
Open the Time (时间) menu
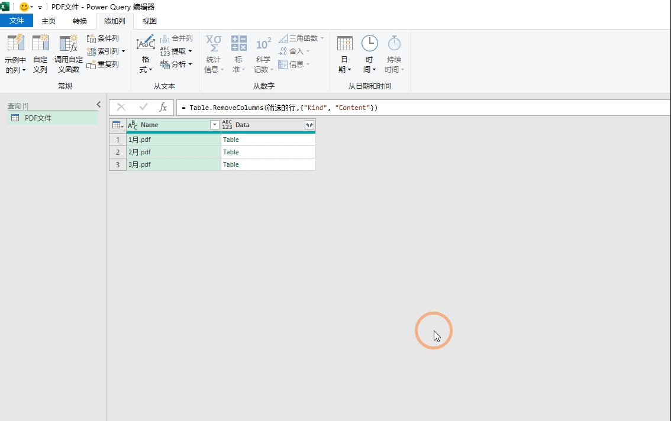click(x=369, y=54)
